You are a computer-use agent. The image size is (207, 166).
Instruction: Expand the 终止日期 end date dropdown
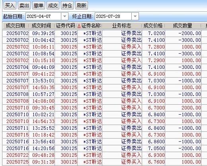click(x=135, y=16)
